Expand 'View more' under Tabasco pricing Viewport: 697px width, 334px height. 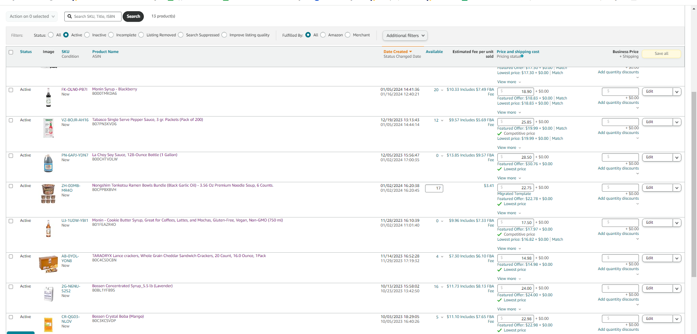509,148
